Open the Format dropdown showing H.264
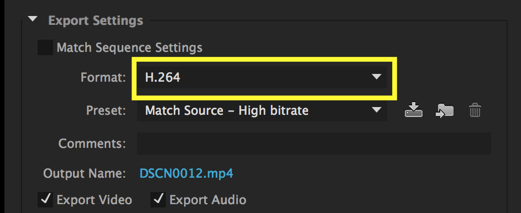The height and width of the screenshot is (213, 521). point(262,77)
